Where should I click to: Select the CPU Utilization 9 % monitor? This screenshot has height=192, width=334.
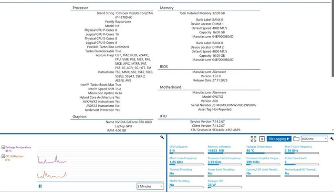[187, 150]
